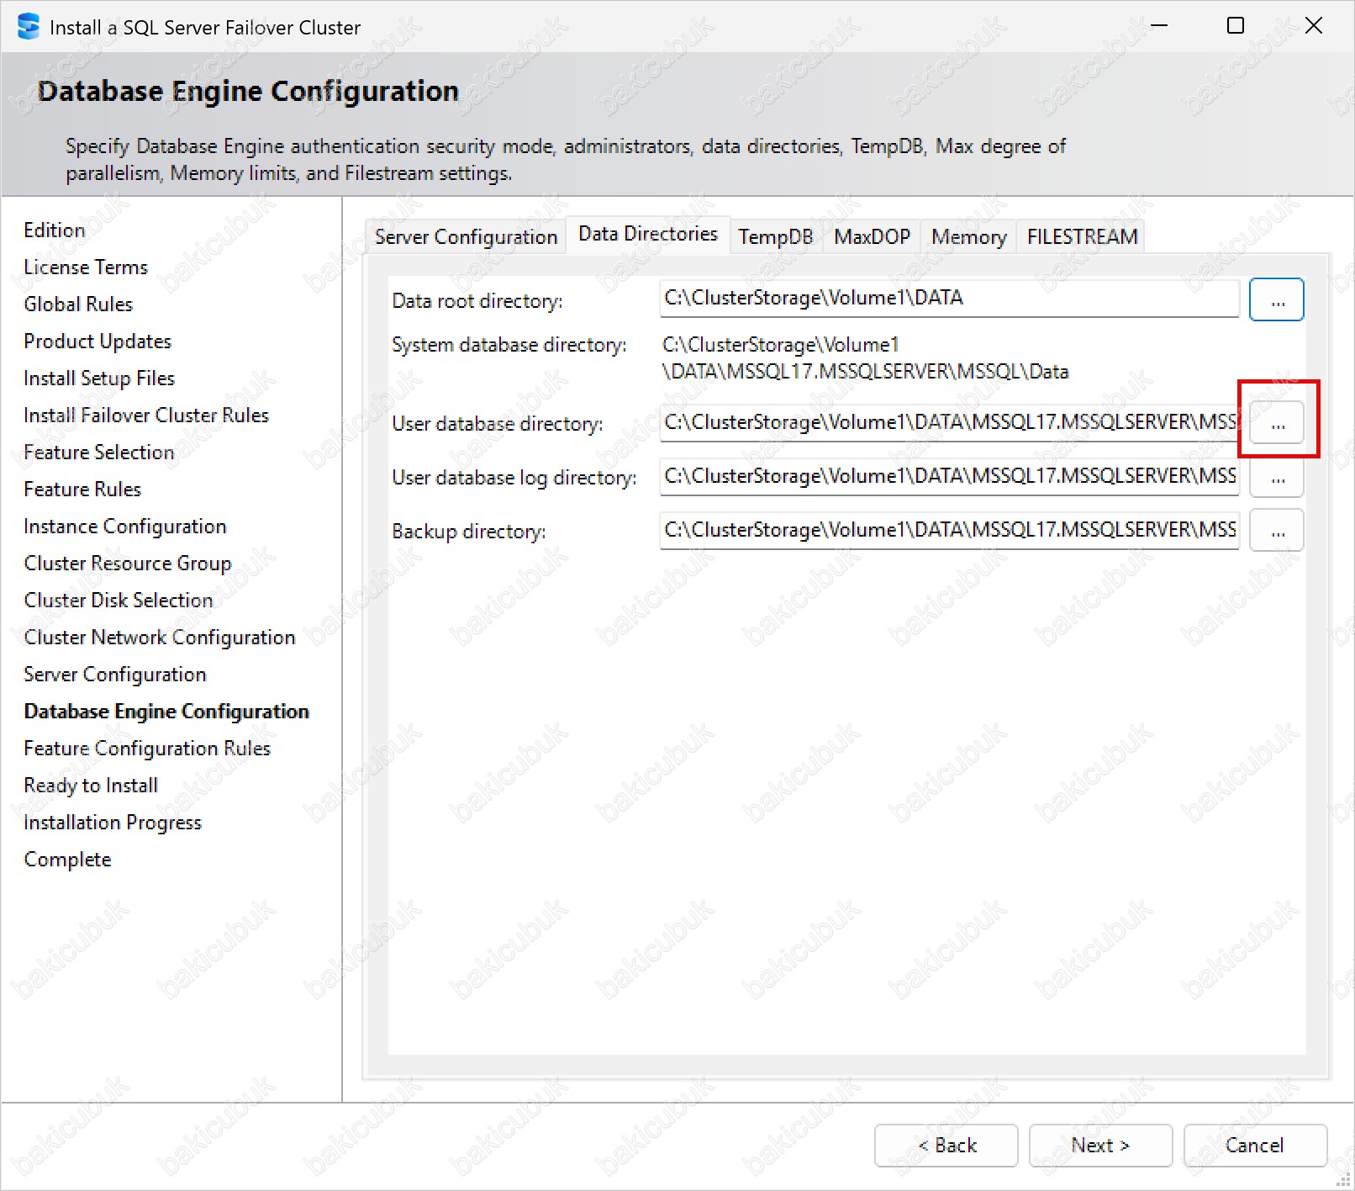Edit the Data root directory field
1355x1191 pixels.
pyautogui.click(x=948, y=299)
